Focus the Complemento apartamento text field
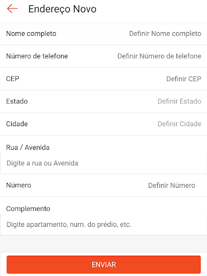Viewport: 207px width, 276px height. tap(103, 224)
